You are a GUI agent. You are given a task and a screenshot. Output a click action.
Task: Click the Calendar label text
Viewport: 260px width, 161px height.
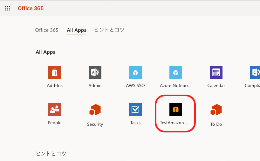tap(216, 85)
